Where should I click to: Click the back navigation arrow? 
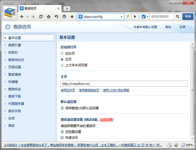coord(22,16)
